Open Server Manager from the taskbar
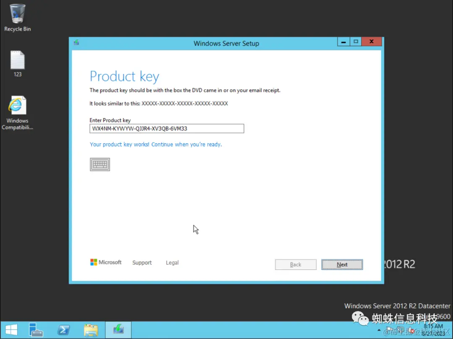 (x=36, y=330)
